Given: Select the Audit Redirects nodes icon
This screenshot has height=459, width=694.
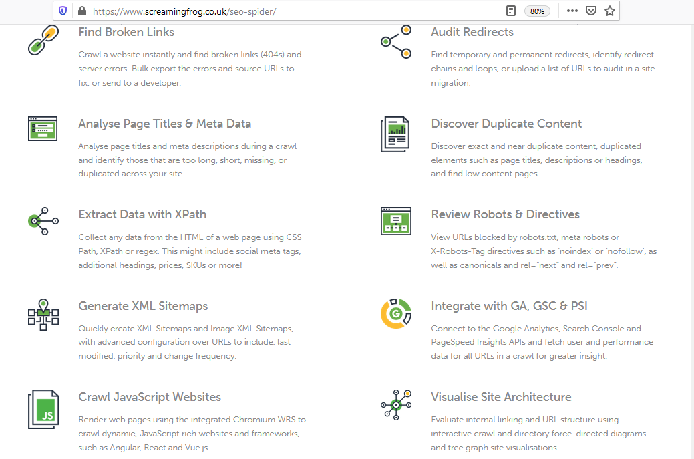Looking at the screenshot, I should tap(395, 41).
